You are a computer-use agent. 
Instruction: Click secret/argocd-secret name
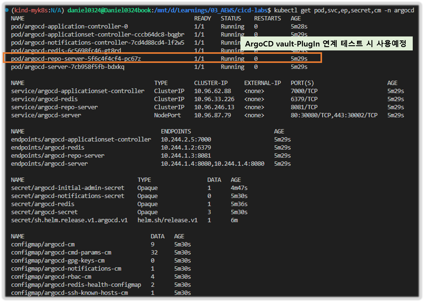44,212
